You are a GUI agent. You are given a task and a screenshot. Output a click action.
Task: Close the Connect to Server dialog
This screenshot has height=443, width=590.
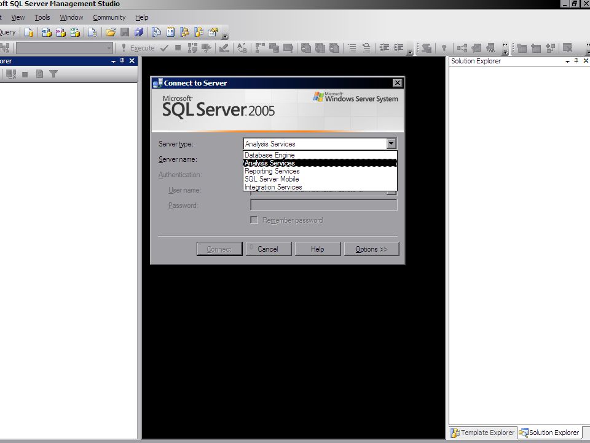[398, 83]
